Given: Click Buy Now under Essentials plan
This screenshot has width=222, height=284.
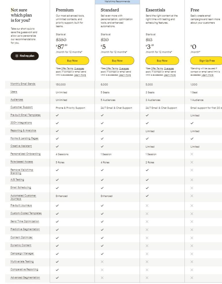Looking at the screenshot, I should click(x=162, y=61).
